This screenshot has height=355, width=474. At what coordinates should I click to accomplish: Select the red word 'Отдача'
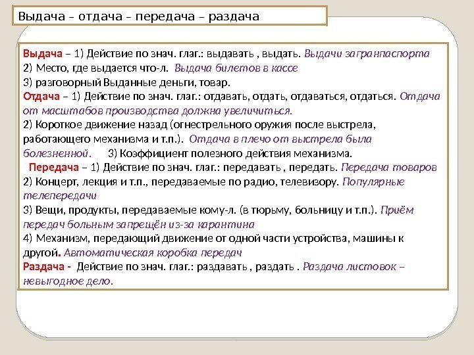click(41, 97)
